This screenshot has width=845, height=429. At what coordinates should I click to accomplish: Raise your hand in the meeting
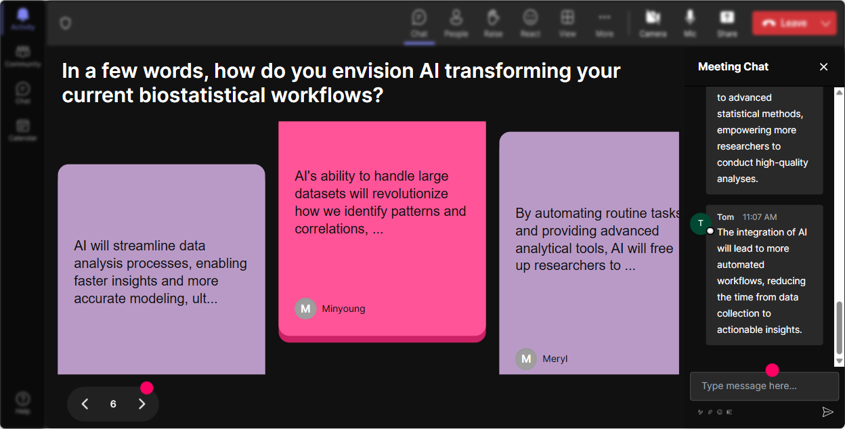[493, 23]
